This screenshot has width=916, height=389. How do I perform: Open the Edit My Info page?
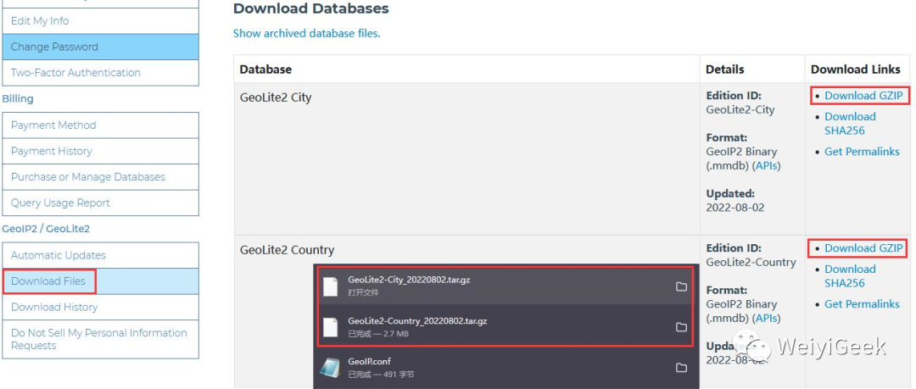[100, 21]
